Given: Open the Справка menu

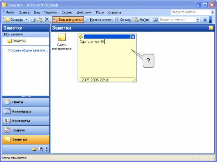Looking at the screenshot, I should click(115, 12).
